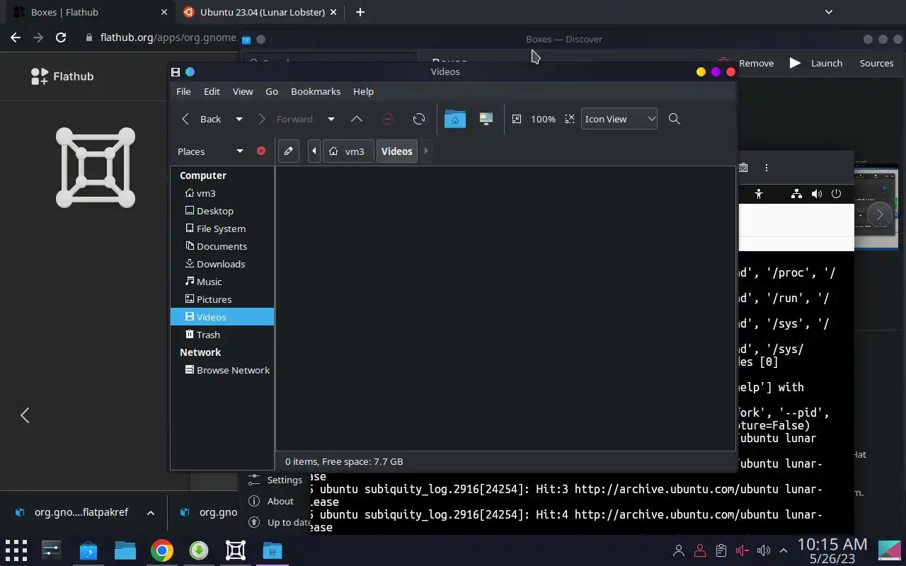This screenshot has height=566, width=906.
Task: Open the Edit menu
Action: pos(212,91)
